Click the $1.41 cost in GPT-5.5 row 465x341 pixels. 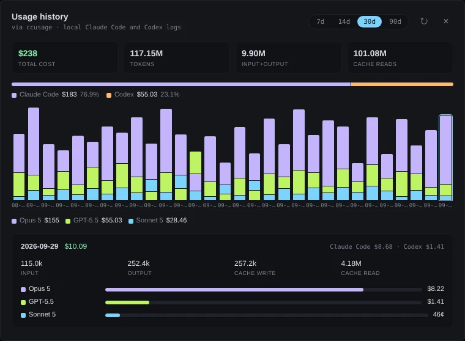[x=436, y=302]
